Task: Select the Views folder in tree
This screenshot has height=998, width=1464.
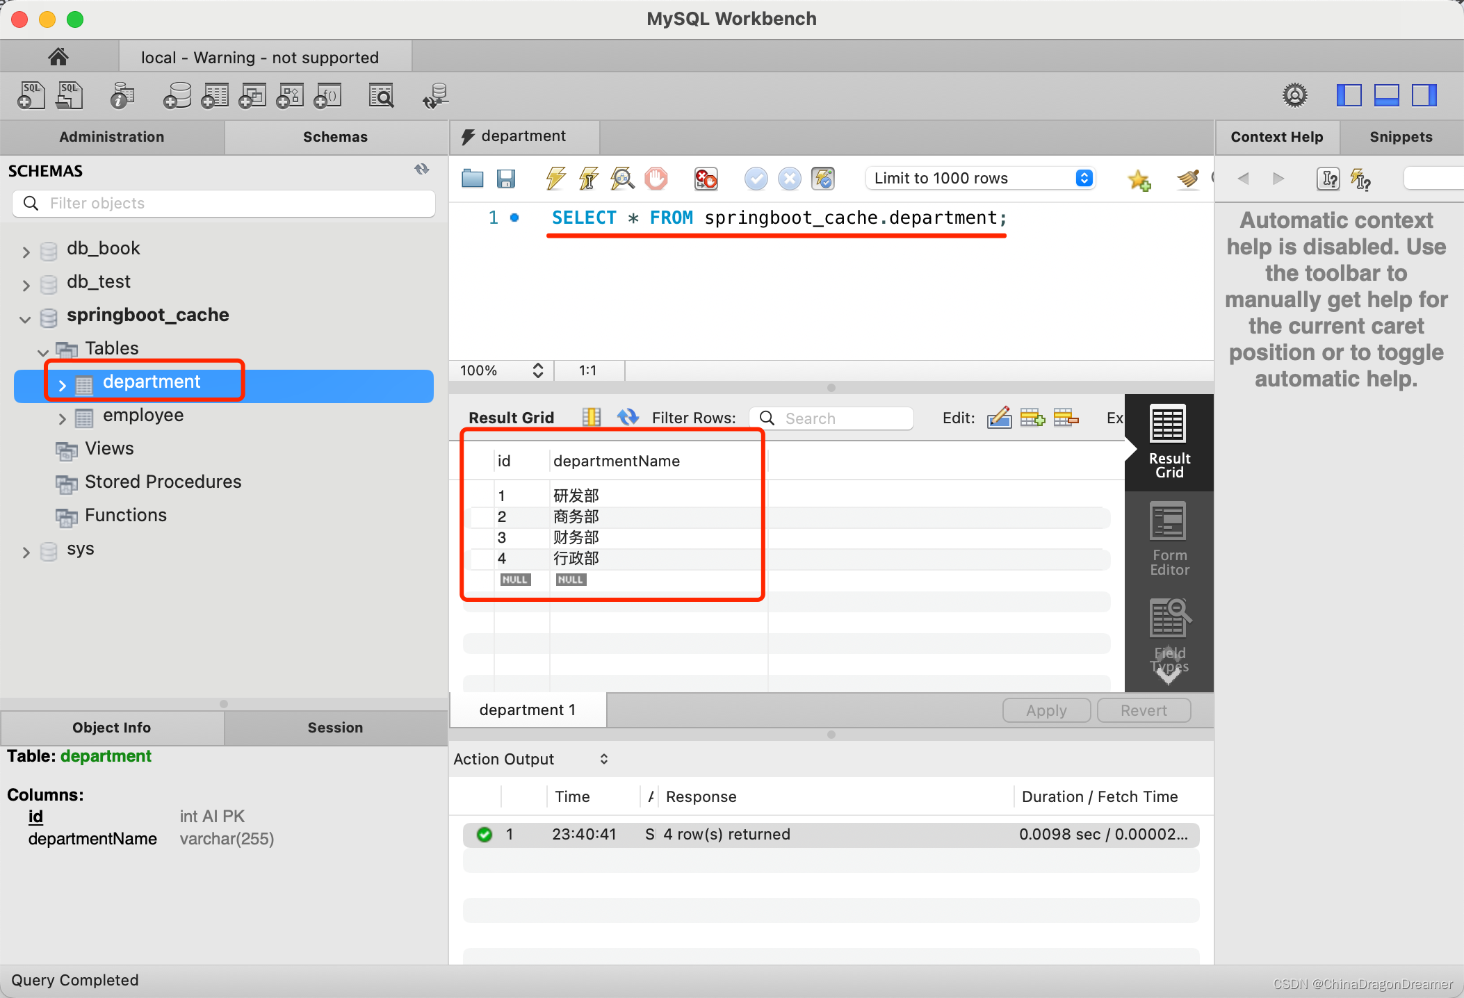Action: pos(109,449)
